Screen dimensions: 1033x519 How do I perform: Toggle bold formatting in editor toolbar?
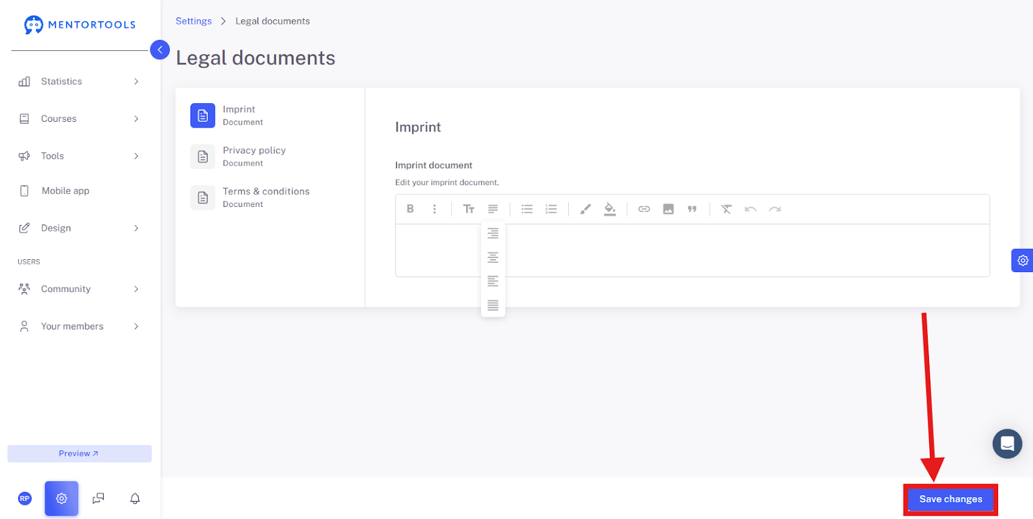click(410, 209)
